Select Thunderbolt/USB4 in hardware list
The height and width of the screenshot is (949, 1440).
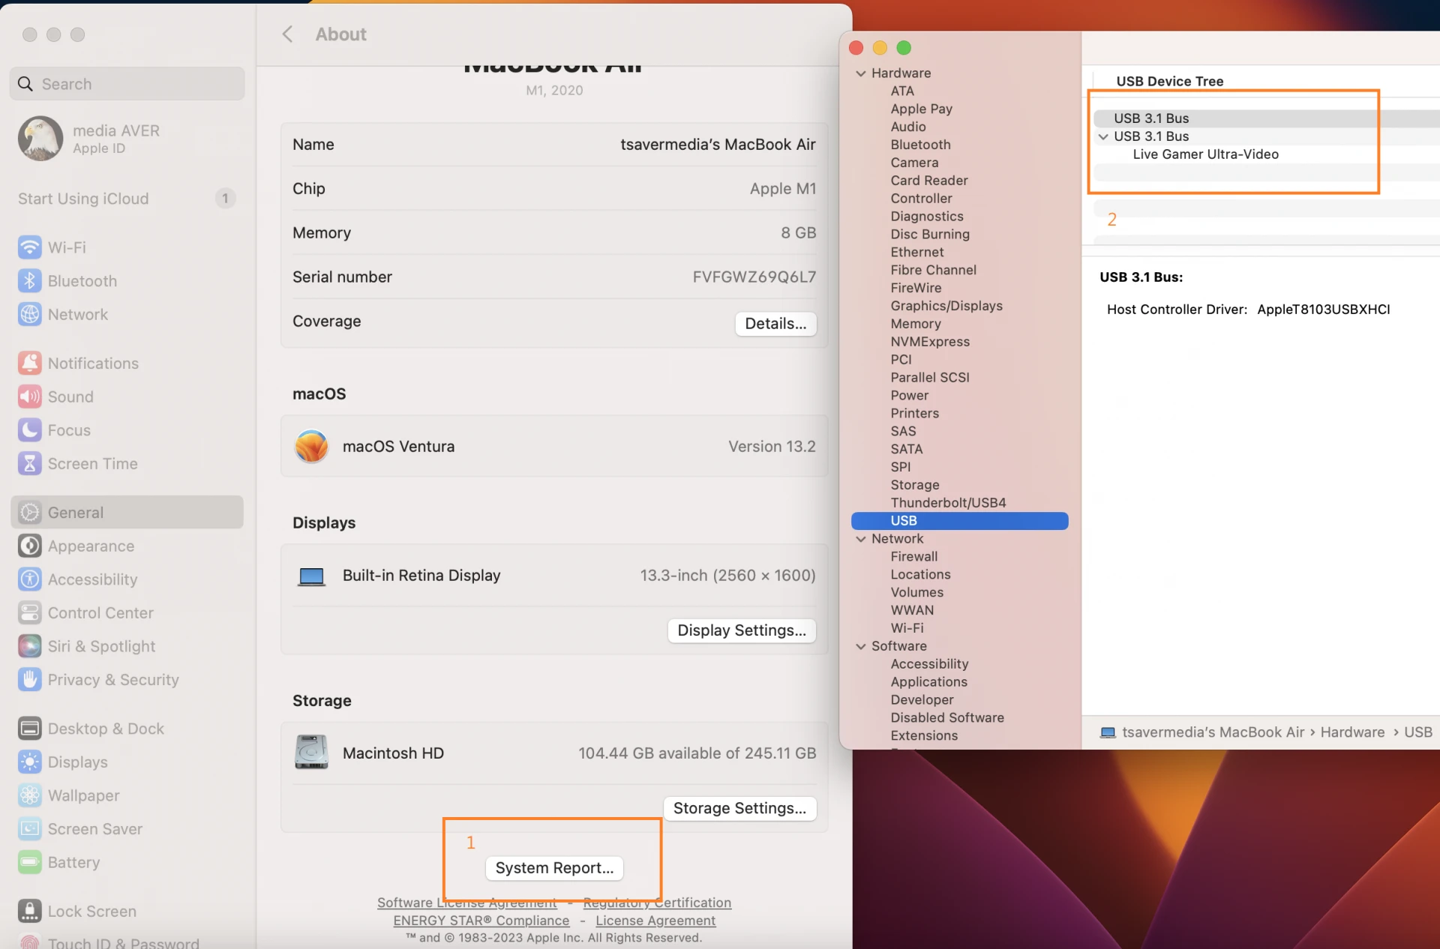948,503
